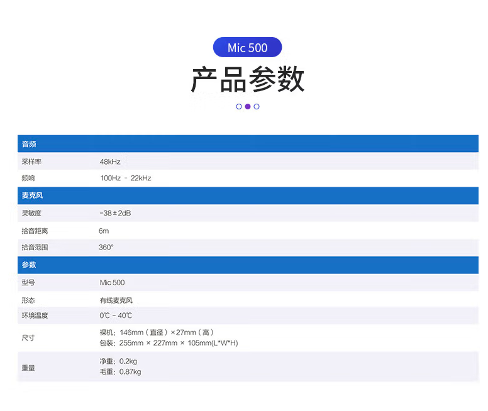Click the 包装 255mm × 227mm line
The image size is (488, 411).
[169, 343]
